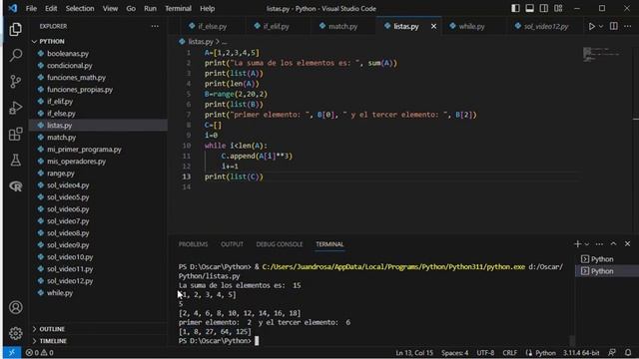Image resolution: width=639 pixels, height=359 pixels.
Task: Toggle the secondary side bar visibility
Action: [543, 8]
